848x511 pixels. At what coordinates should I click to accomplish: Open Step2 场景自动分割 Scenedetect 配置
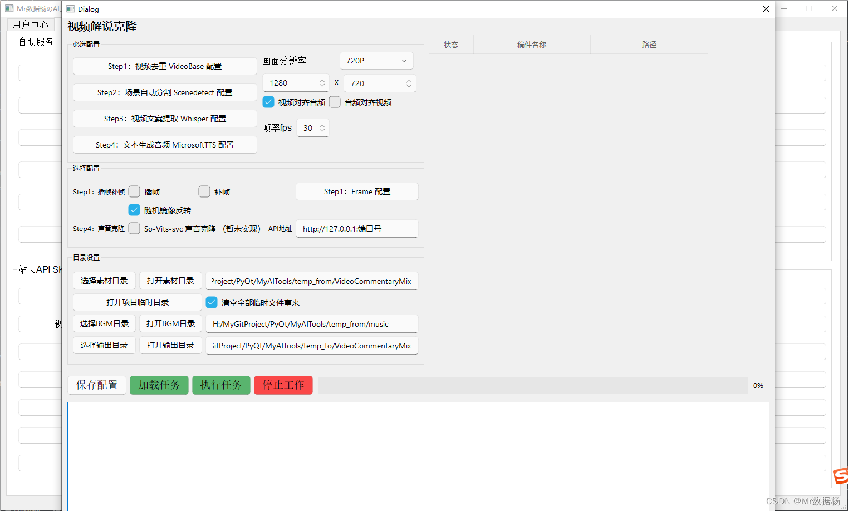coord(165,92)
